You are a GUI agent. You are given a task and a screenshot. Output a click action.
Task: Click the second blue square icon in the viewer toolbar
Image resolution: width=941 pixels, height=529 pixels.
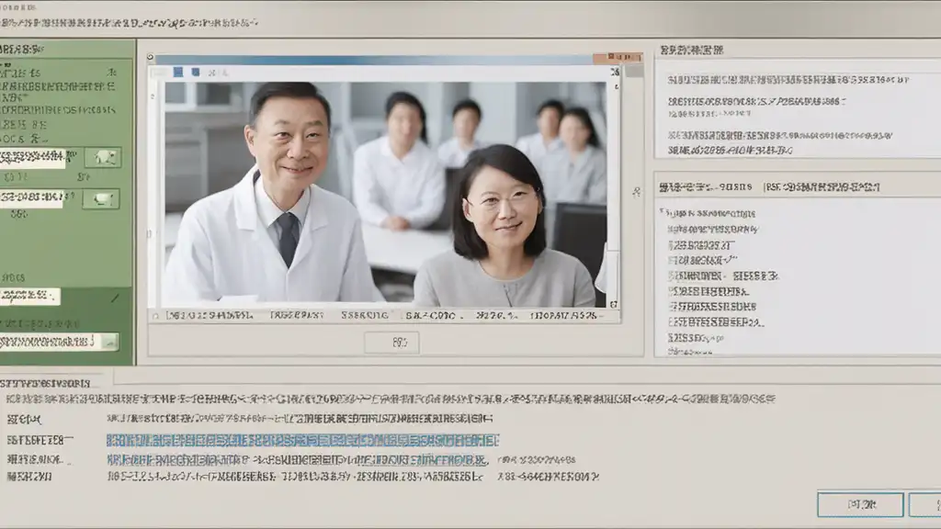pyautogui.click(x=196, y=72)
